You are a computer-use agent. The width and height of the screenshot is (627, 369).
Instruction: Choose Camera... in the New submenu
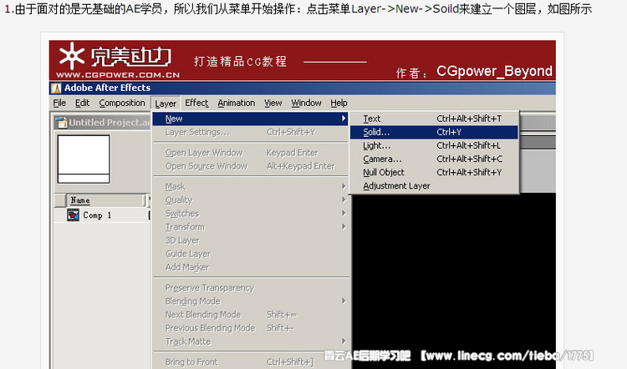[x=434, y=159]
